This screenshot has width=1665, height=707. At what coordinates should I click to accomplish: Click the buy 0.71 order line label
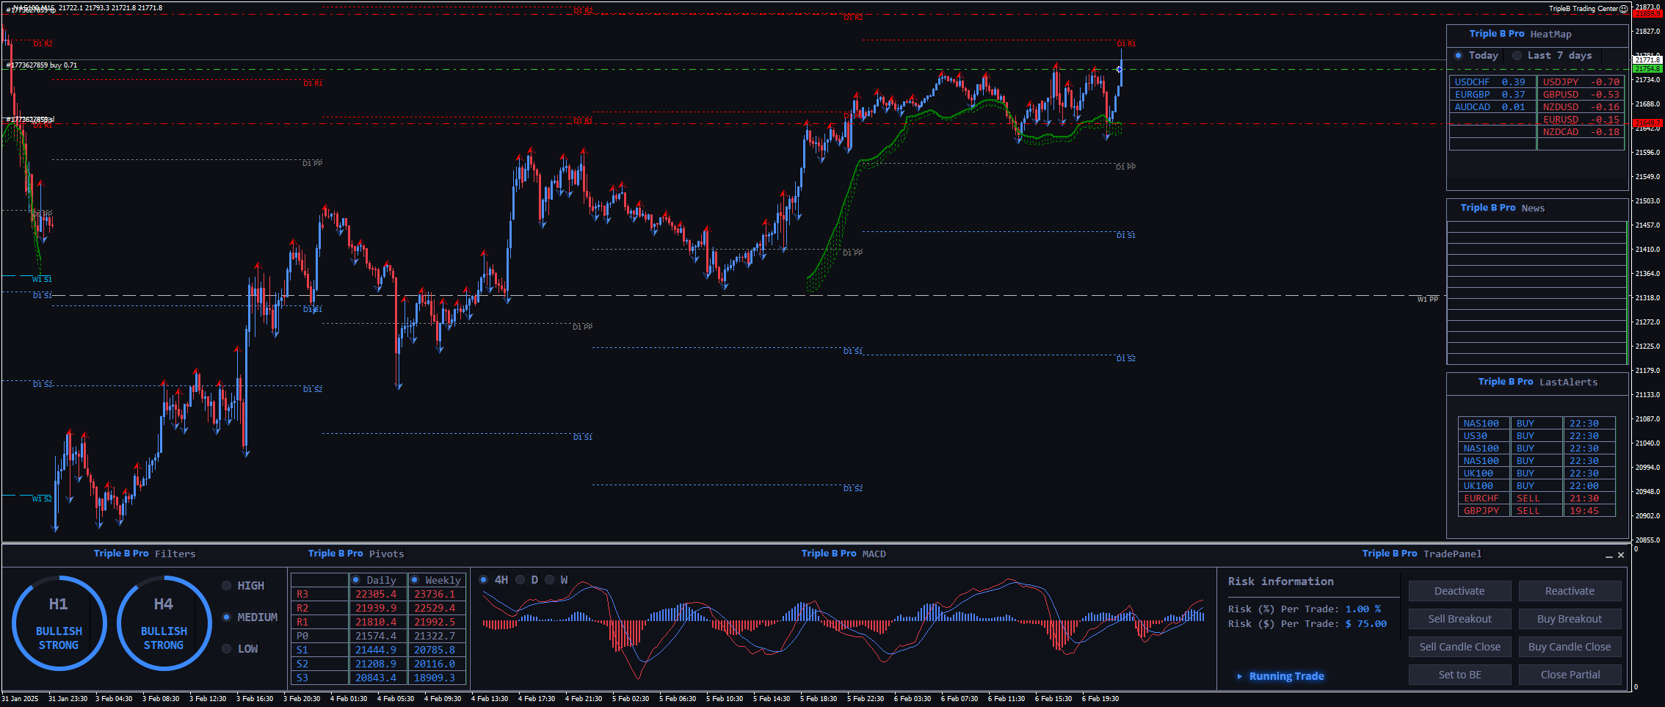click(44, 65)
